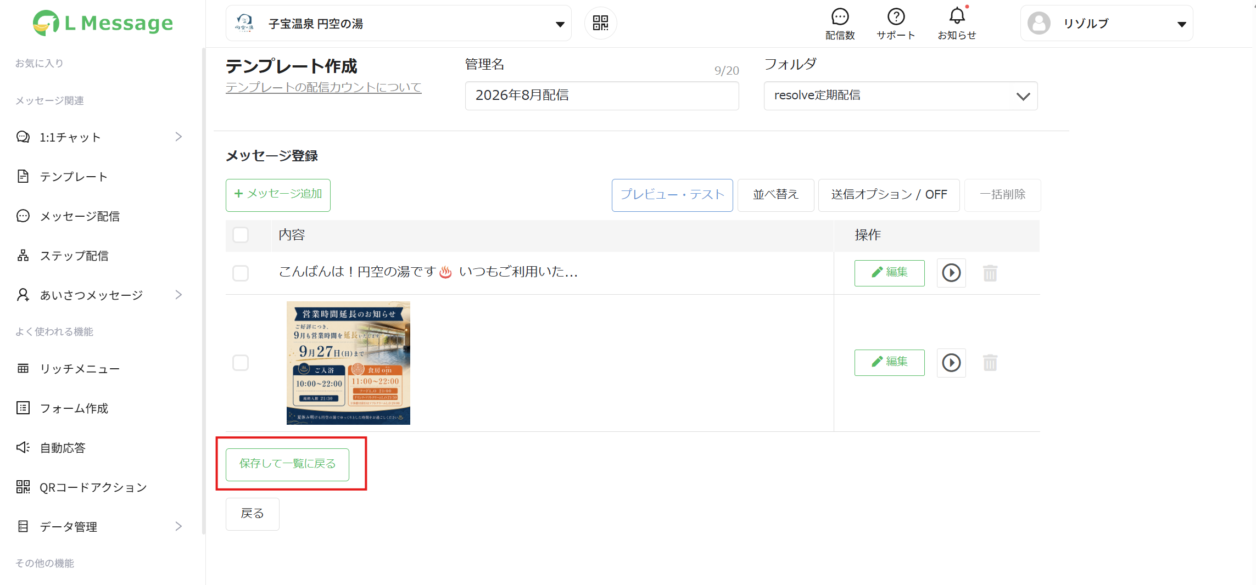The width and height of the screenshot is (1256, 585).
Task: Open the 子宝温泉 円空の湯 account dropdown
Action: pos(399,24)
